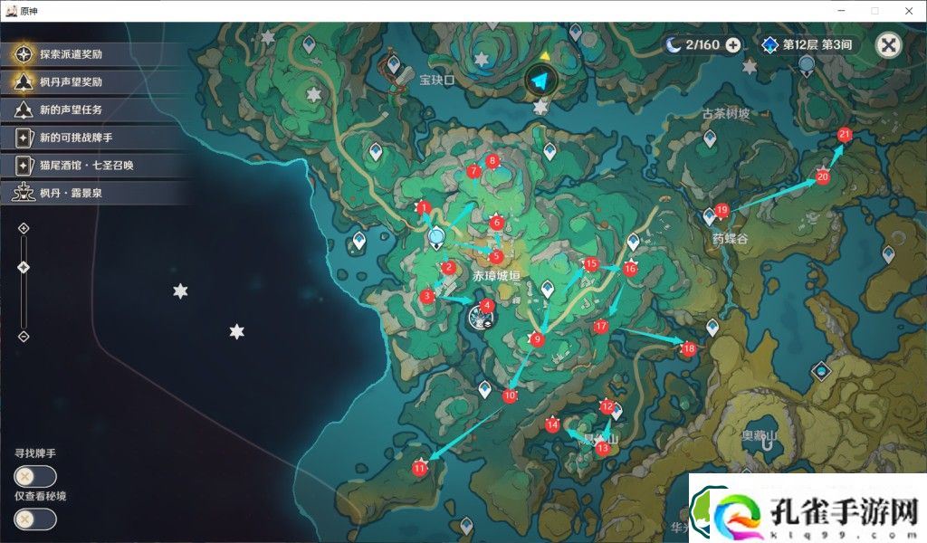The image size is (927, 543).
Task: Select the Statue of Seven near marker 1
Action: 436,238
